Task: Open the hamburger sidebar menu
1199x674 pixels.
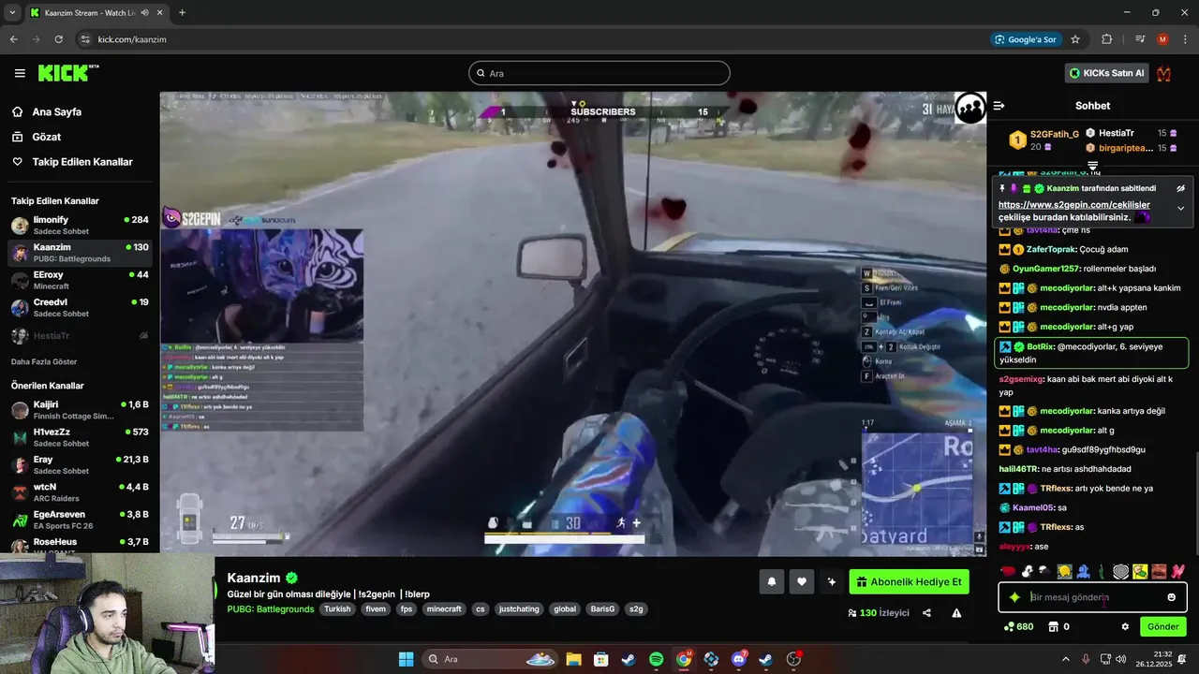Action: [20, 73]
